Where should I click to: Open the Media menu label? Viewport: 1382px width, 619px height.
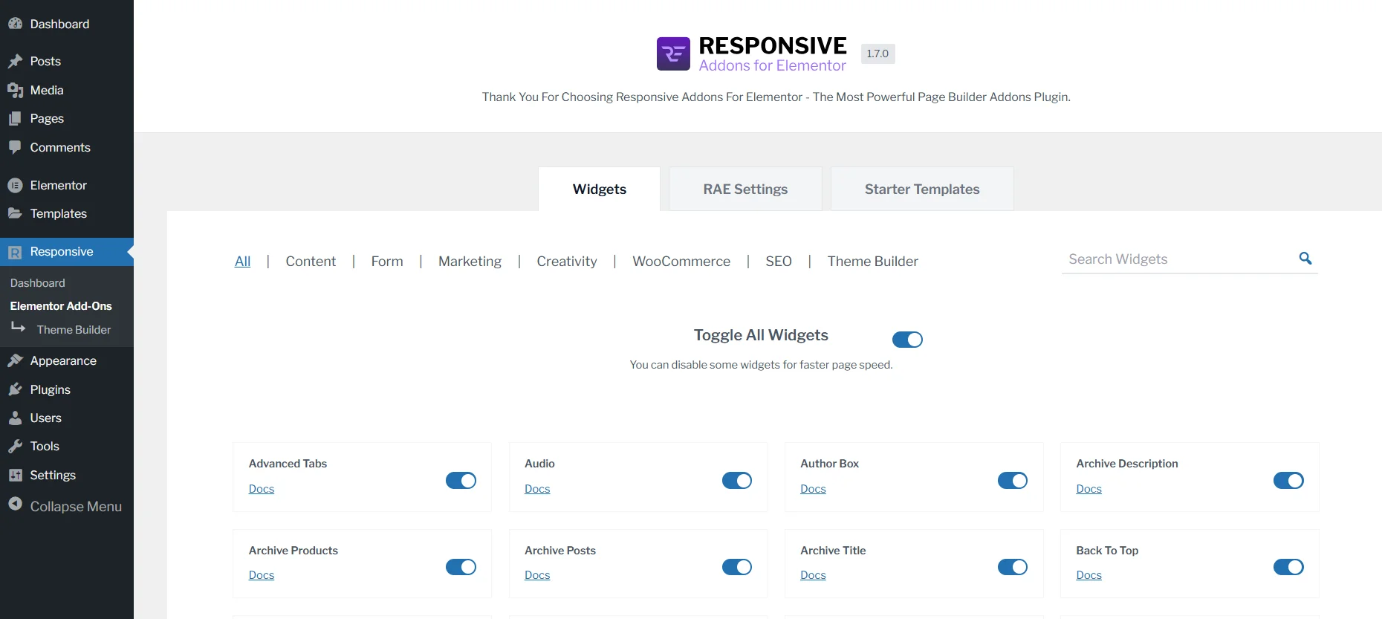[47, 90]
